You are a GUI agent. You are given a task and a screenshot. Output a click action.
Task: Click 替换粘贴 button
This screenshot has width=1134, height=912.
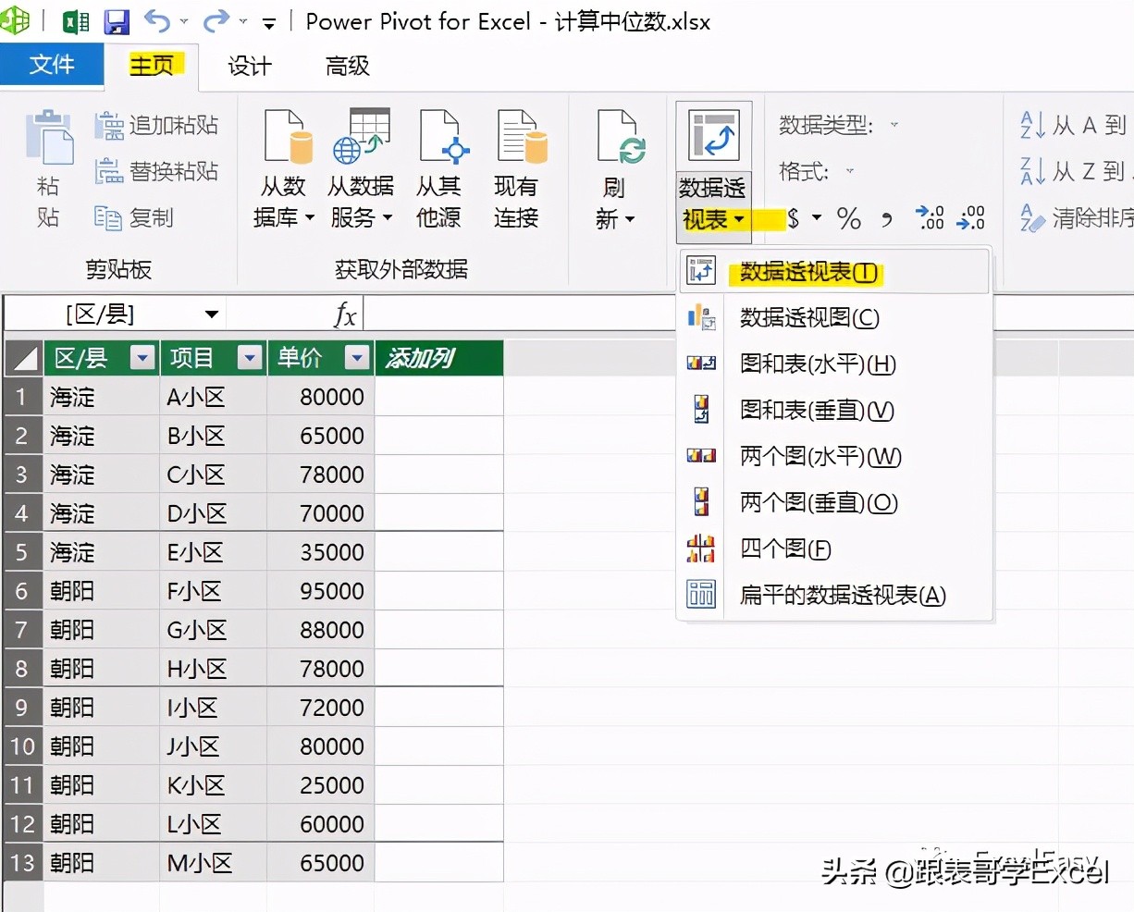click(x=157, y=171)
